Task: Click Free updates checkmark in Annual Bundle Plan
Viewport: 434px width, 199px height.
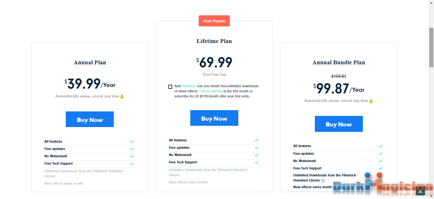Action: click(x=381, y=153)
